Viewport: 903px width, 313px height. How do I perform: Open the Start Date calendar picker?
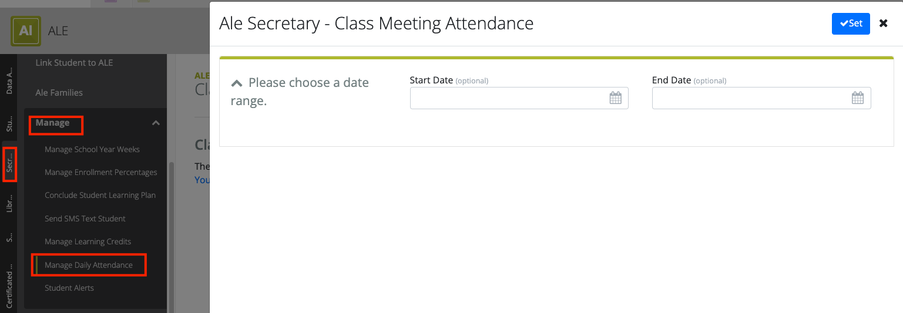click(615, 98)
